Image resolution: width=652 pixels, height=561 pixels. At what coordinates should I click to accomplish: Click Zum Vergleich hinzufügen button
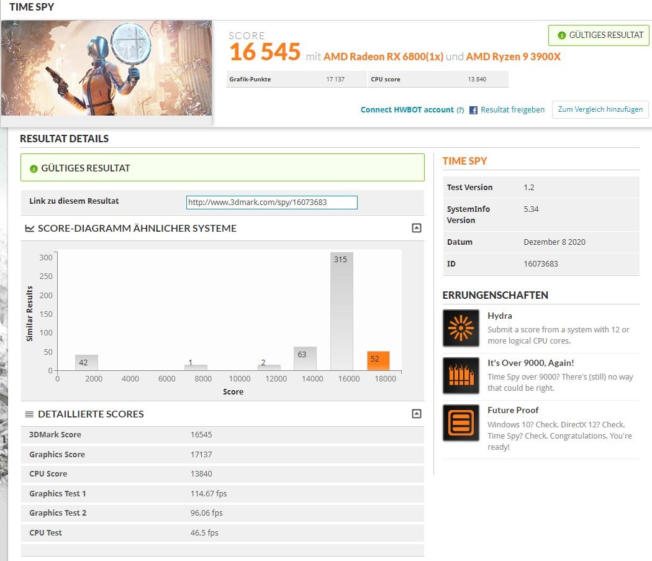(x=600, y=109)
